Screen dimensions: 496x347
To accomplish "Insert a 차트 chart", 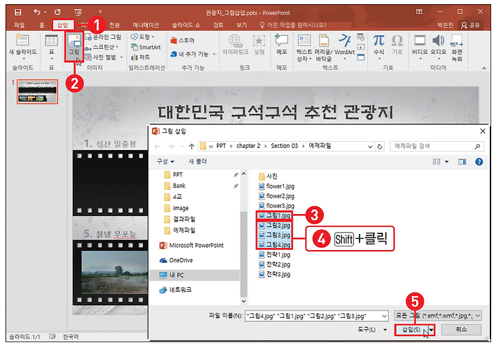I will click(x=141, y=57).
